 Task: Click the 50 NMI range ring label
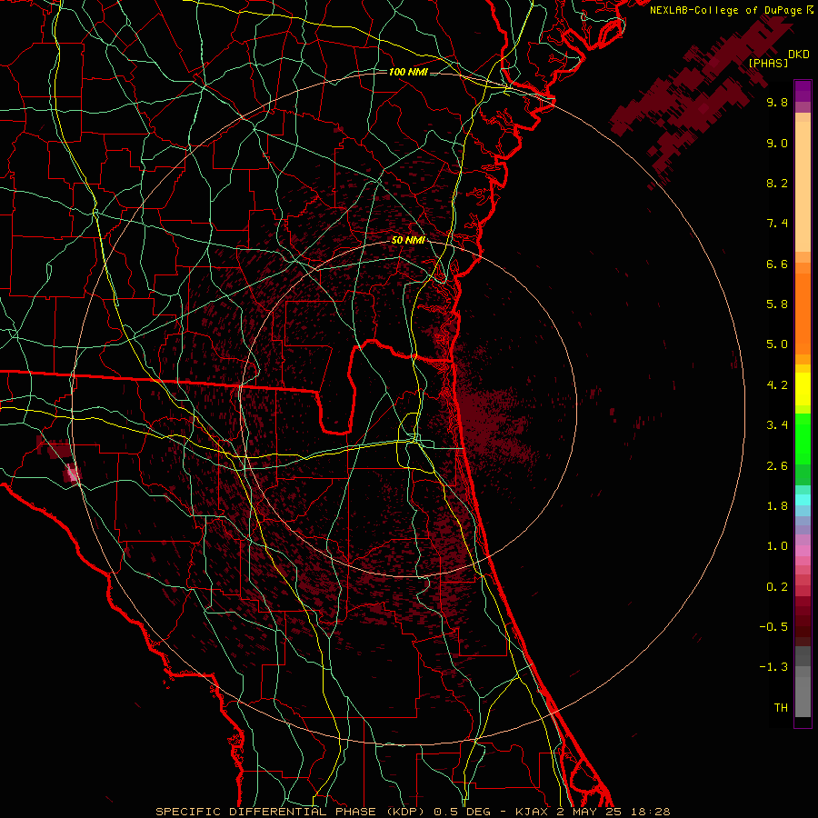click(408, 241)
